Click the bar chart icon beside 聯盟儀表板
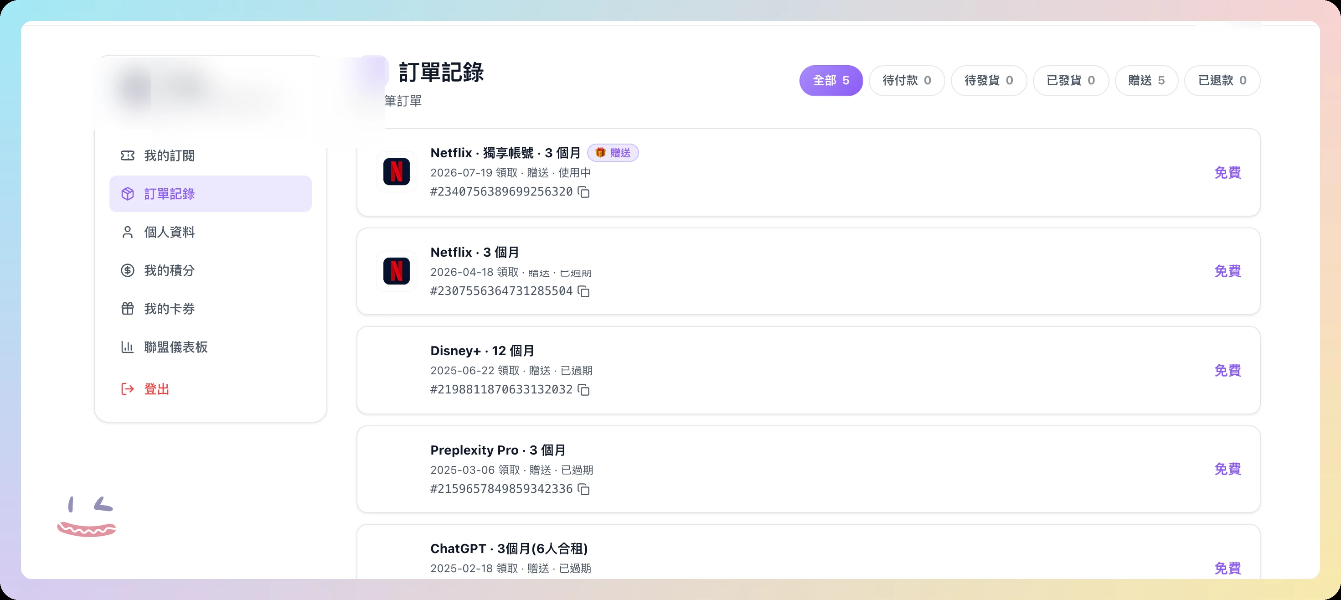The height and width of the screenshot is (600, 1341). (x=128, y=347)
